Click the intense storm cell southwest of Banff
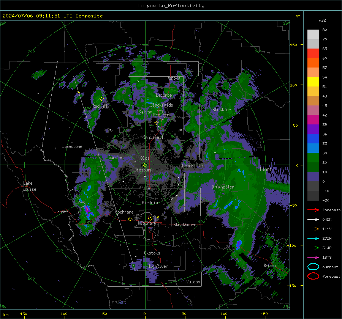Screen dimensions: 342x319 [87, 211]
